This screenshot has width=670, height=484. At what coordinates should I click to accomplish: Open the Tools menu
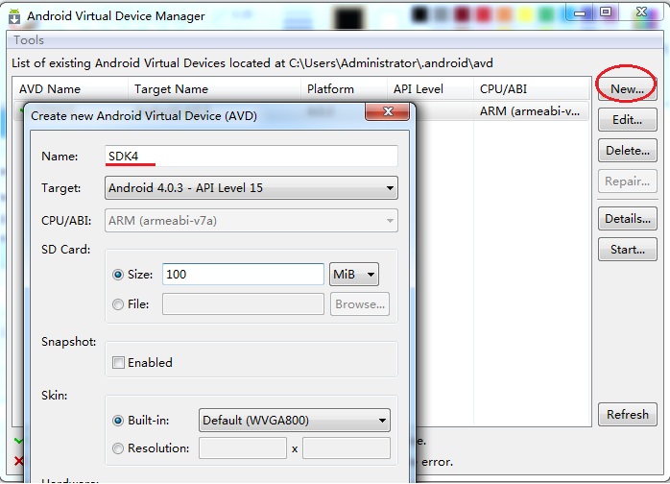click(29, 40)
